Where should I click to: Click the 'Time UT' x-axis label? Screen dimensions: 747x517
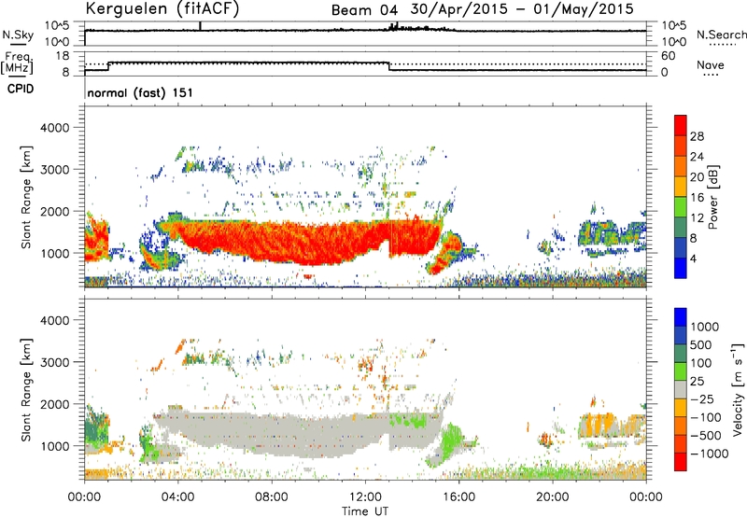click(365, 511)
